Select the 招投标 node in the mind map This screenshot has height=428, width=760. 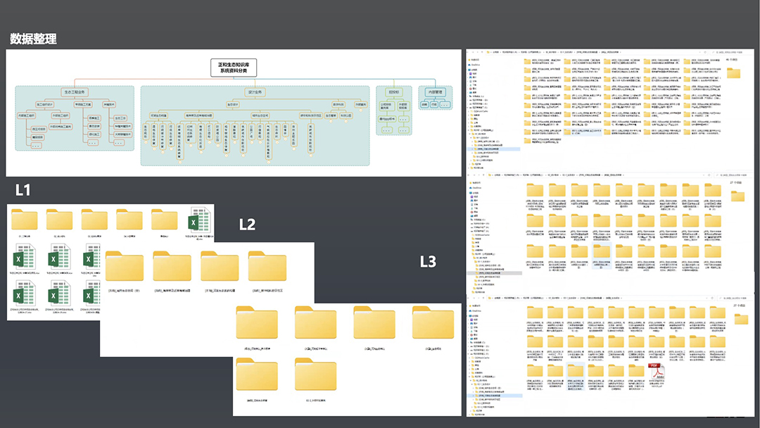[x=393, y=92]
